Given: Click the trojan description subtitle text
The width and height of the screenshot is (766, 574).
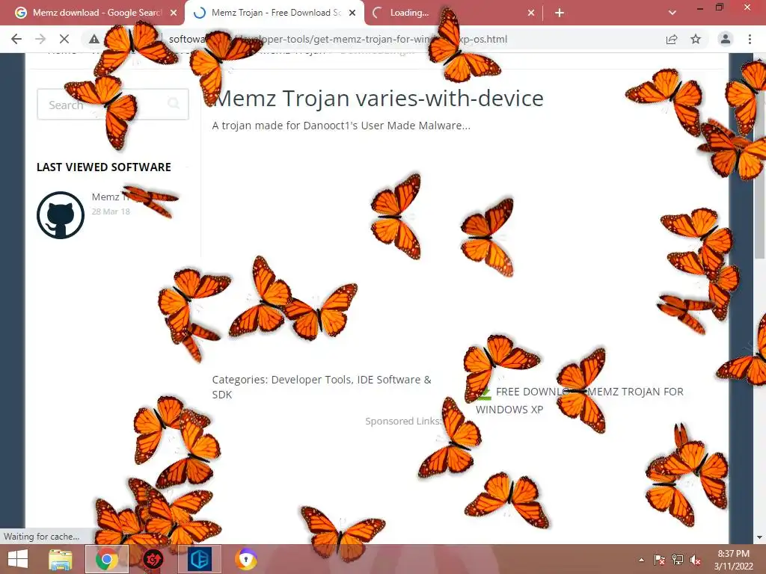Looking at the screenshot, I should tap(341, 126).
